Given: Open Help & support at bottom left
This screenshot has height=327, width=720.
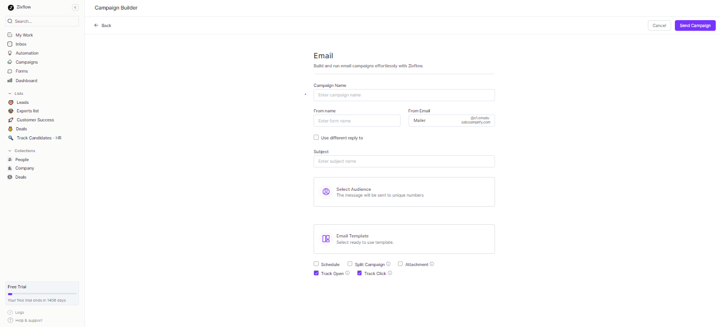Looking at the screenshot, I should [28, 320].
